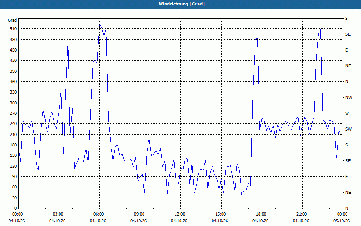Viewport: 361px width, 226px height.
Task: Select the 90 y-axis value
Action: point(14,177)
